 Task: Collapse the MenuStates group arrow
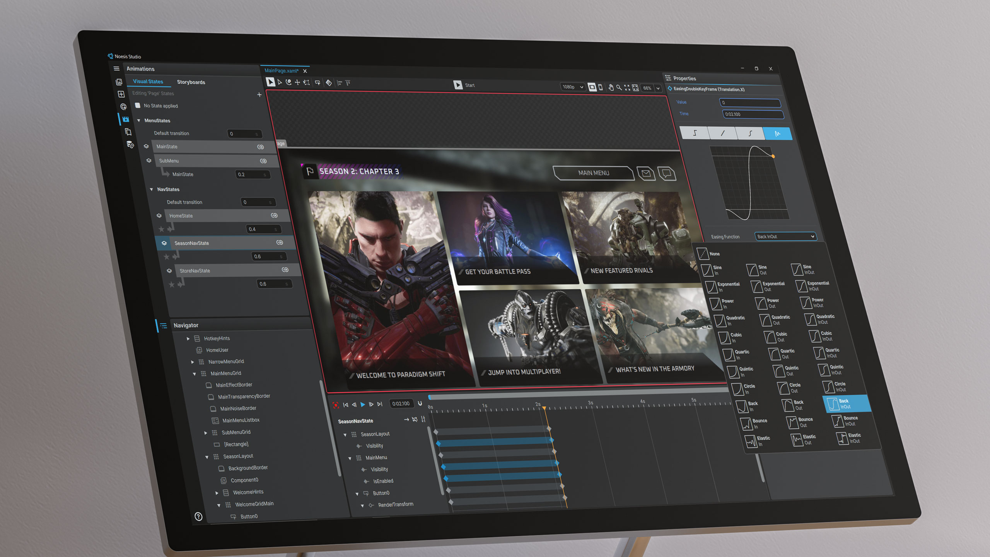(138, 120)
